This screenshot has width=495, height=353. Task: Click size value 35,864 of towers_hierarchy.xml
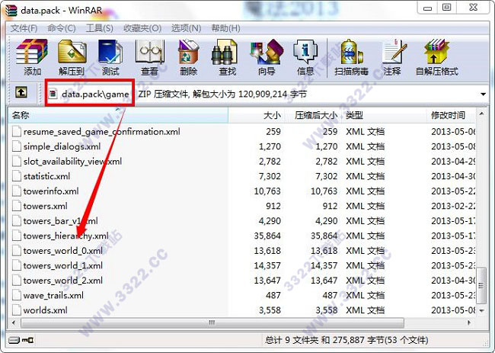click(x=267, y=236)
